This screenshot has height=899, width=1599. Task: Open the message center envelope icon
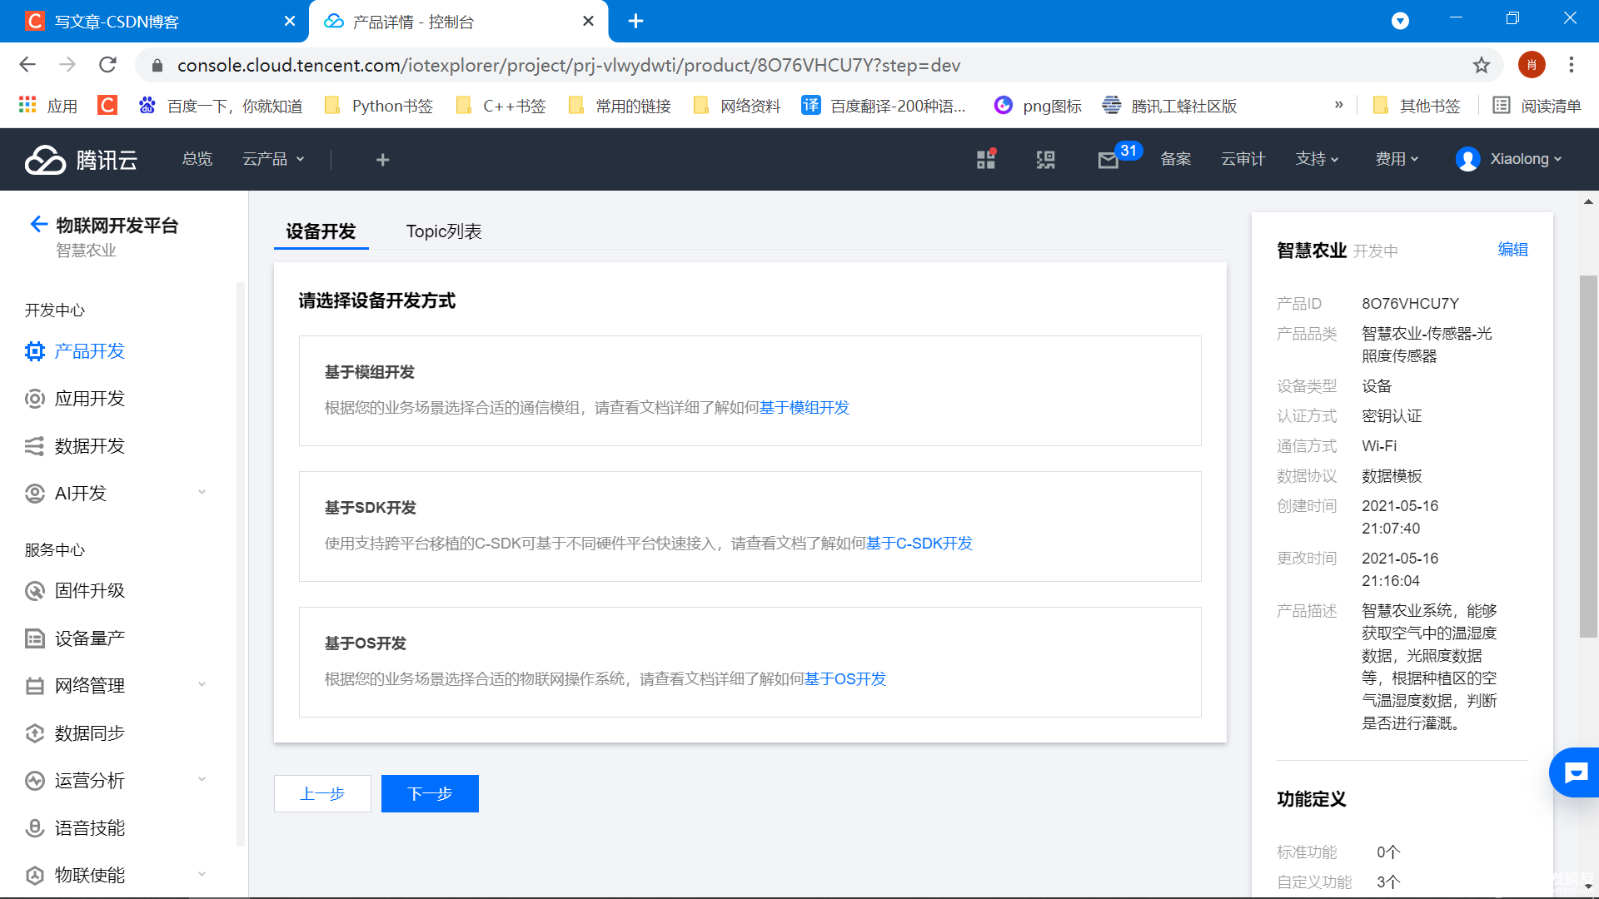tap(1108, 160)
